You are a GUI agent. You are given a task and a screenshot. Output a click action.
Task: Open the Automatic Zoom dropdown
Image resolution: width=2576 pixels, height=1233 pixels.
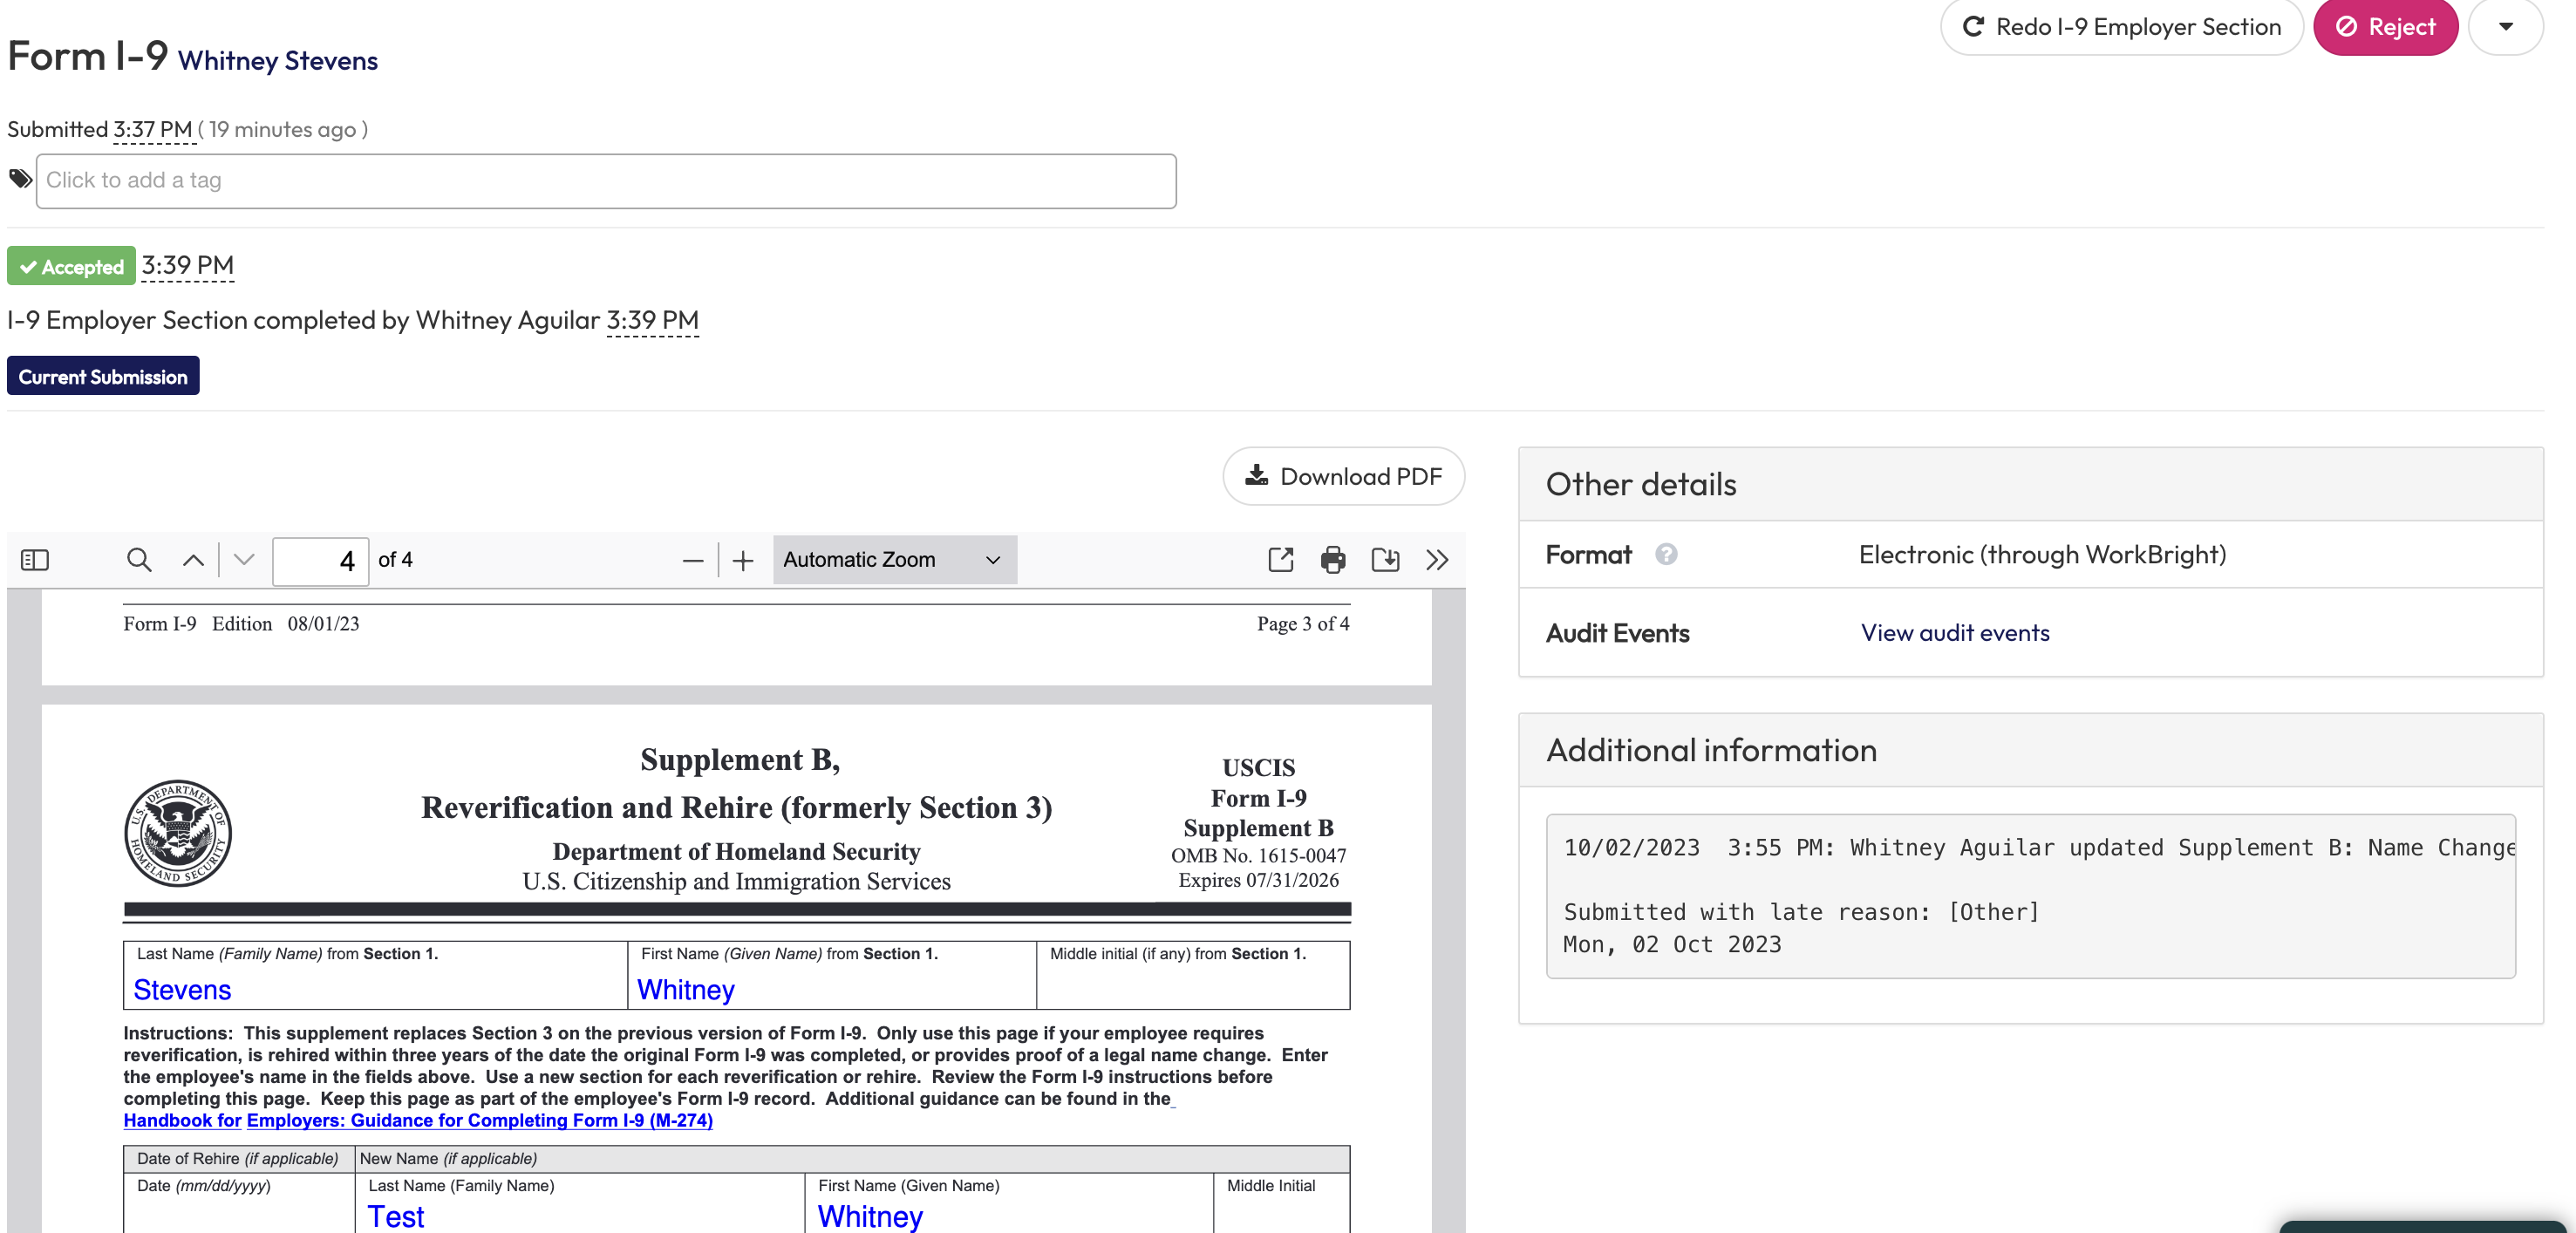893,560
